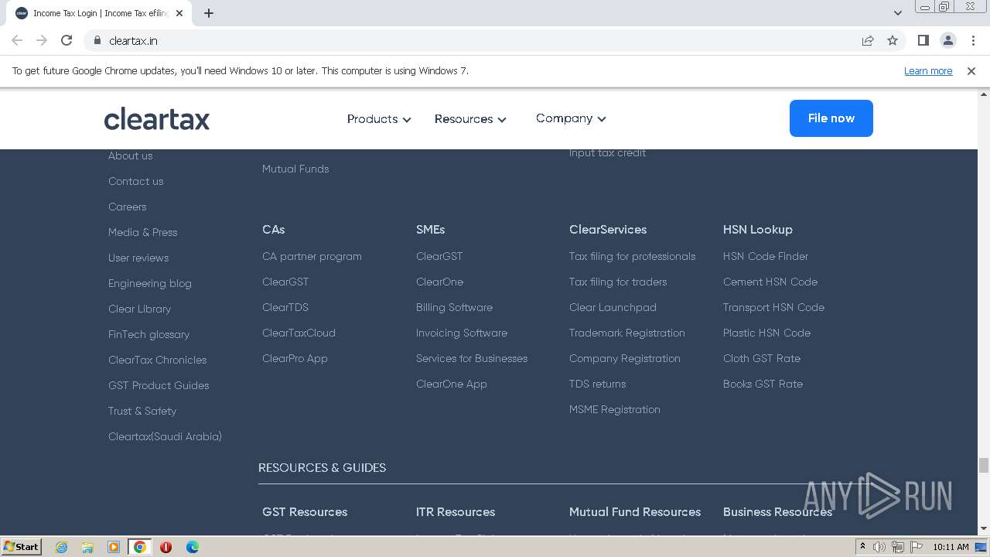The image size is (990, 557).
Task: Expand the Company dropdown menu
Action: point(571,118)
